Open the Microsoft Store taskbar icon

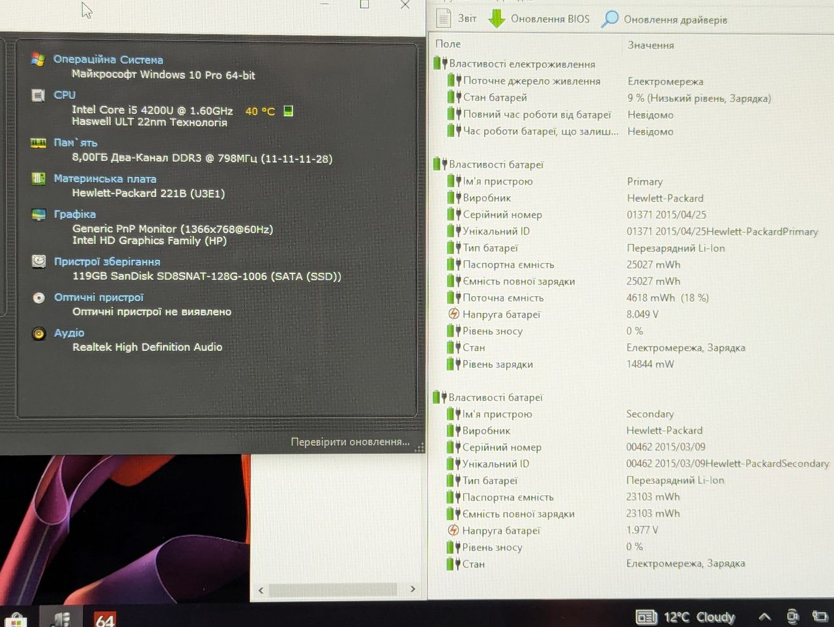point(15,619)
